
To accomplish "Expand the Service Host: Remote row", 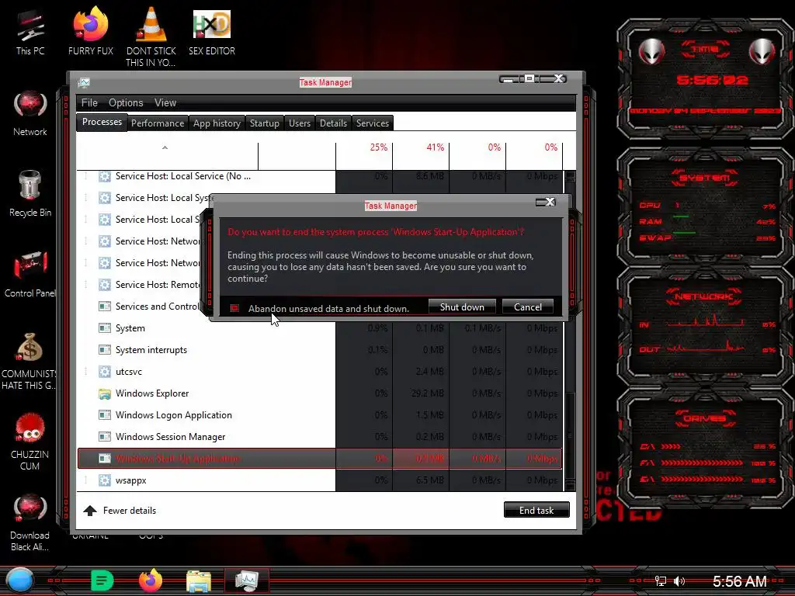I will (85, 284).
